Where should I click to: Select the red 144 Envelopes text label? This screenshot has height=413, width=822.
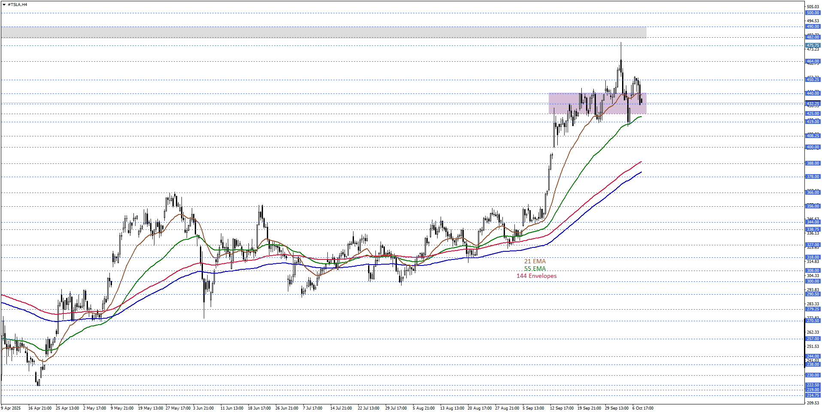coord(536,276)
